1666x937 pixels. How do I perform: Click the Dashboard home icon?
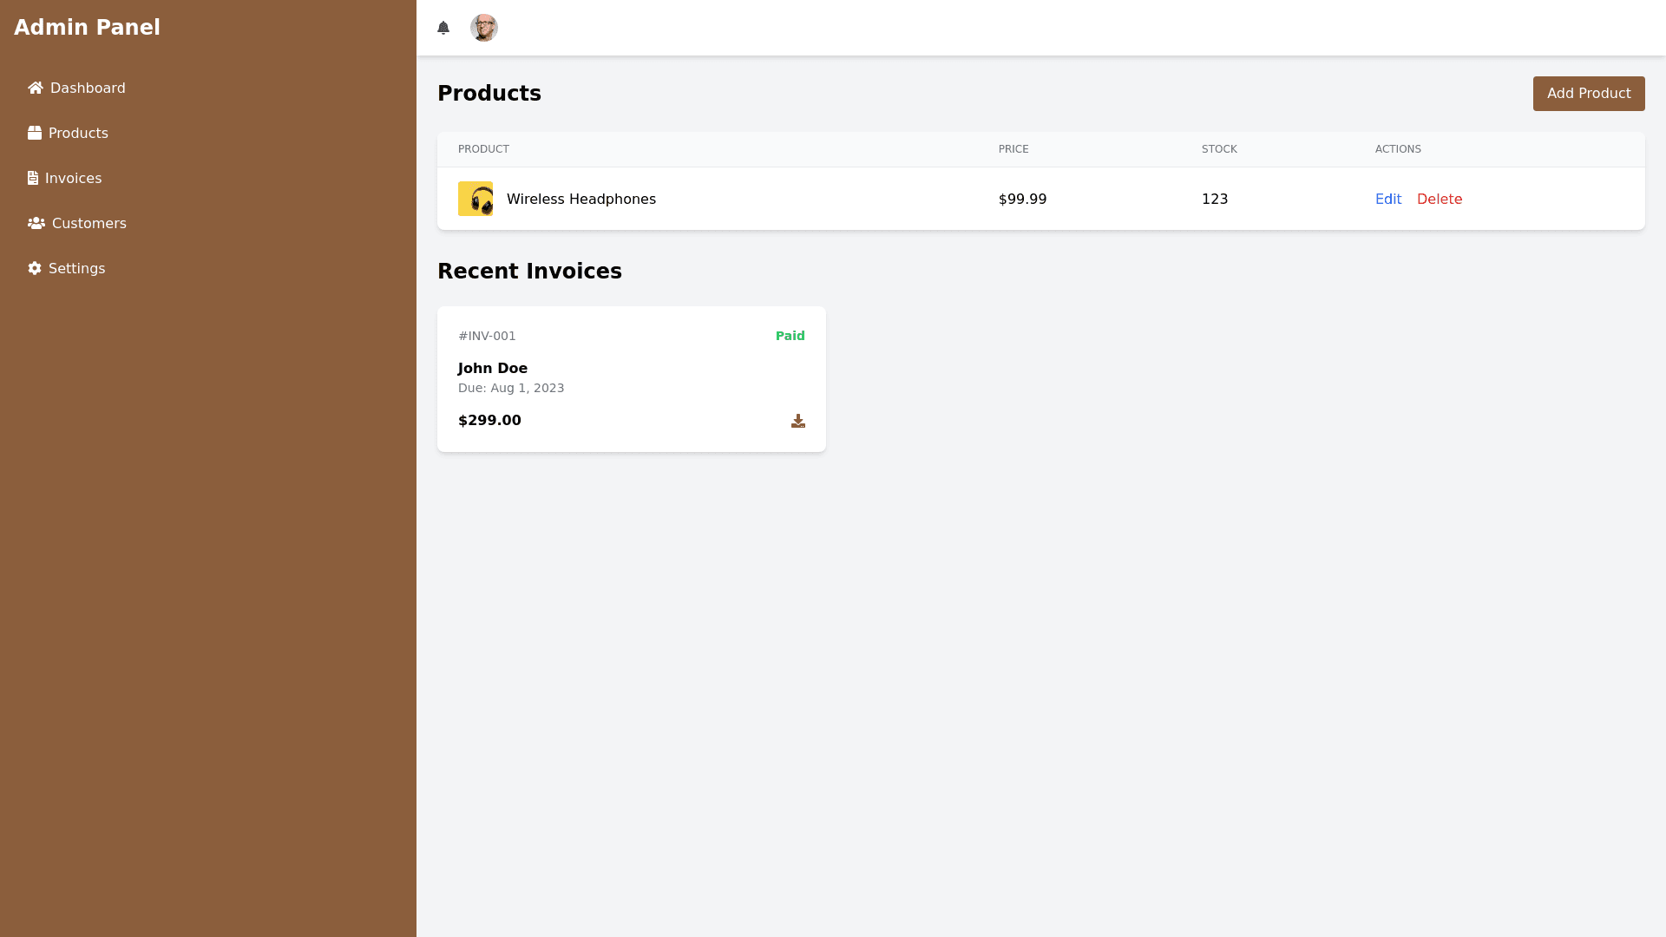click(36, 88)
